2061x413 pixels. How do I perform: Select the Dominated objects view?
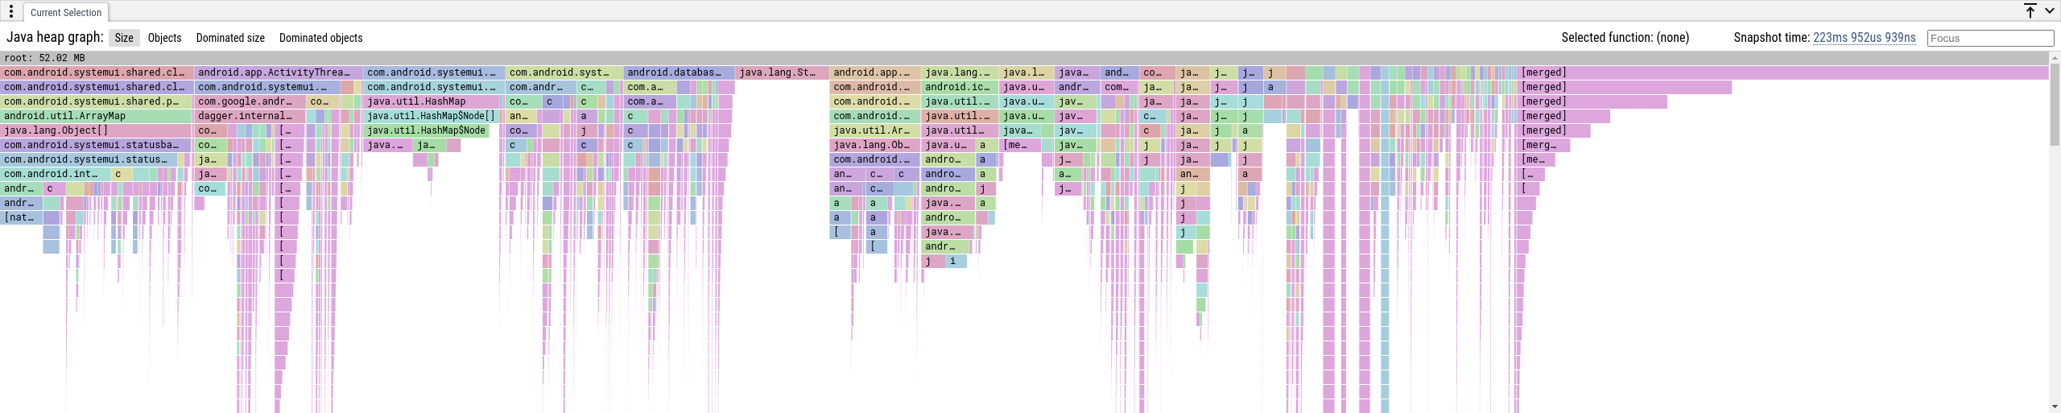point(320,38)
